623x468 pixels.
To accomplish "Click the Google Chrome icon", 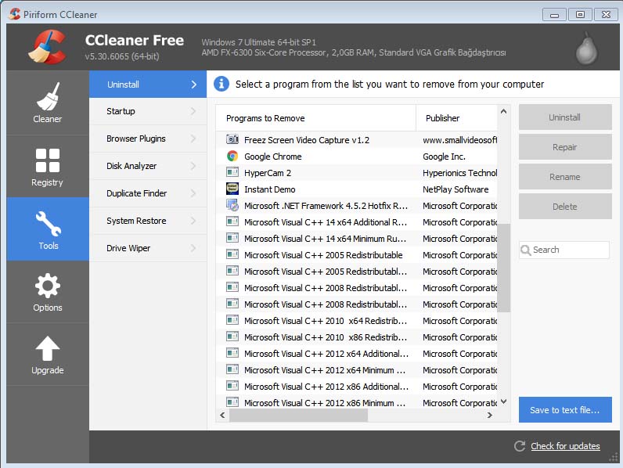I will click(232, 157).
